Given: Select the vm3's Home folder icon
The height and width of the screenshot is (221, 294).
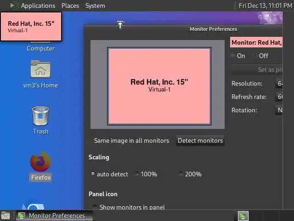Looking at the screenshot, I should pyautogui.click(x=40, y=69).
